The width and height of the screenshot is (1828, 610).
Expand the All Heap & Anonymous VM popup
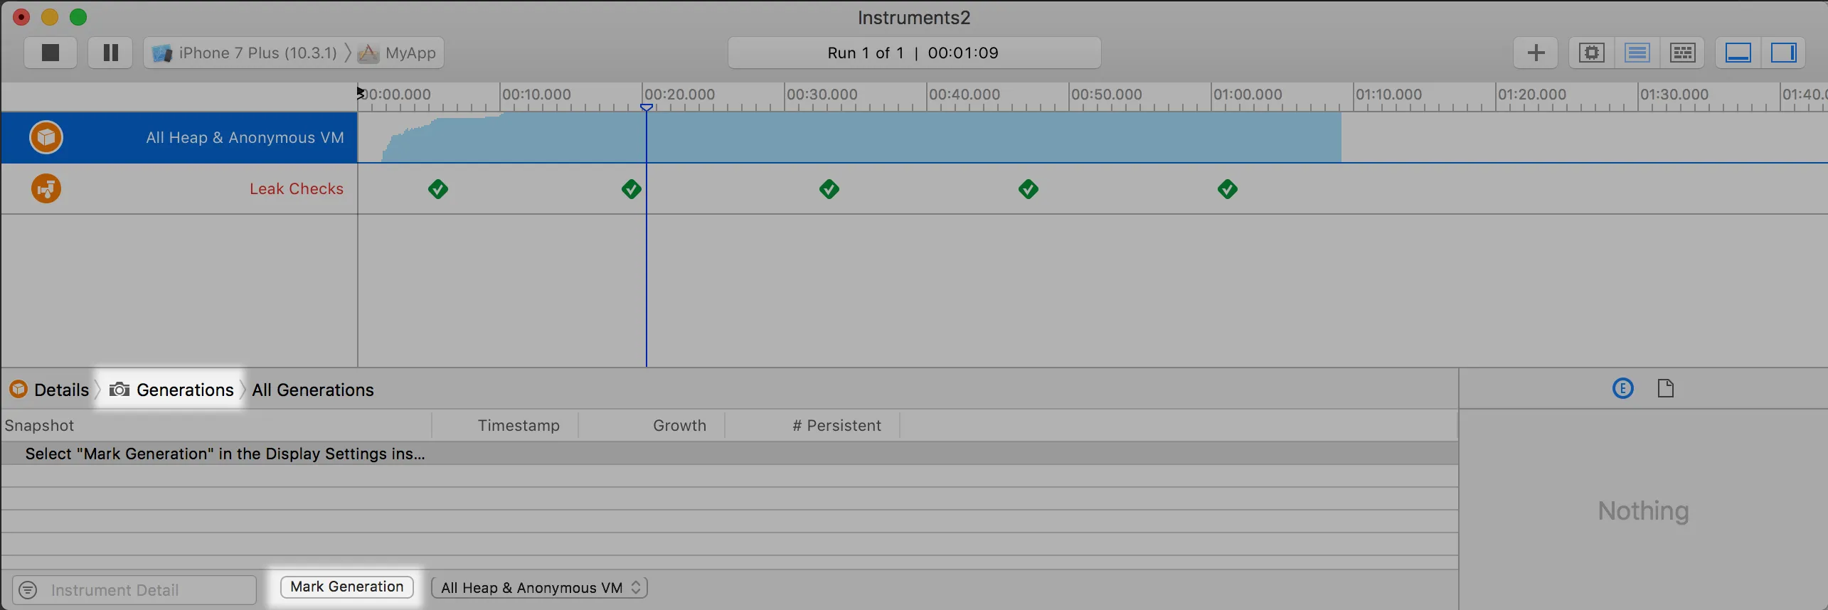[539, 587]
